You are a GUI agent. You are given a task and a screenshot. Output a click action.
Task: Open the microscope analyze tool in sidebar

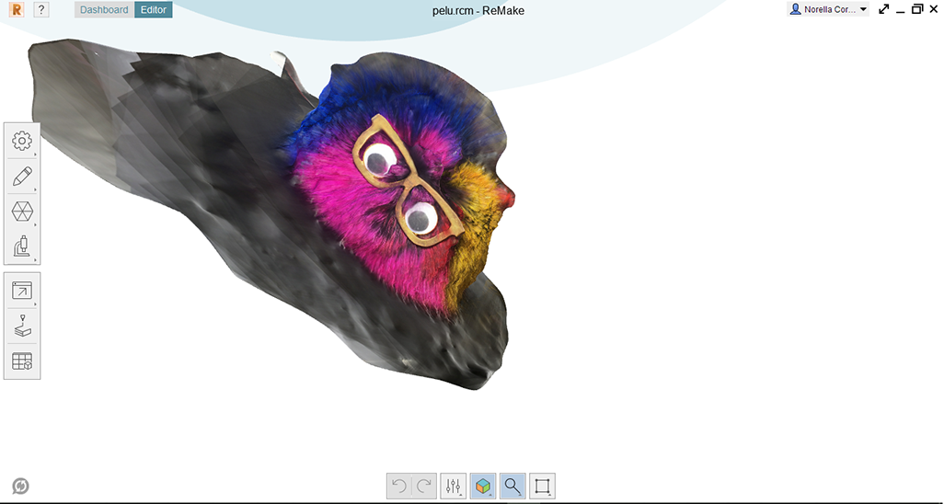click(22, 246)
